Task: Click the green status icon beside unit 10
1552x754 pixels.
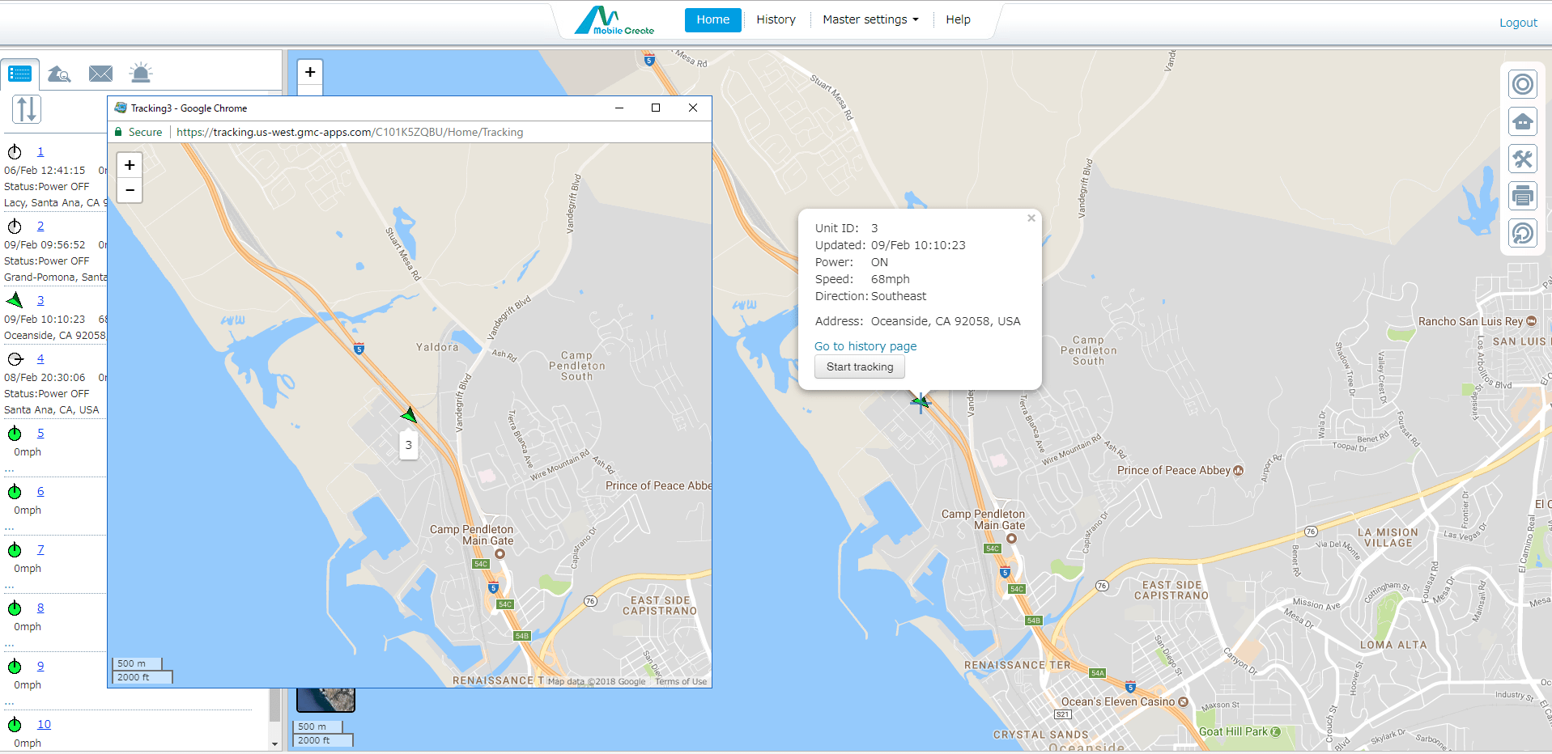Action: click(15, 725)
